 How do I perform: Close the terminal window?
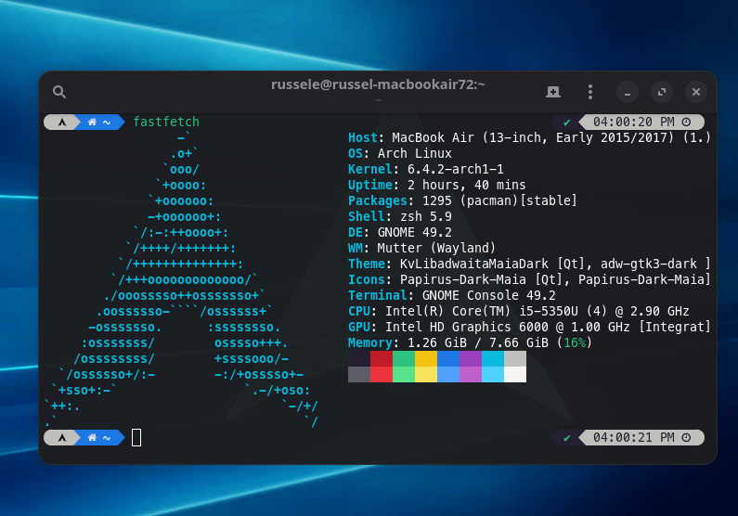click(696, 92)
